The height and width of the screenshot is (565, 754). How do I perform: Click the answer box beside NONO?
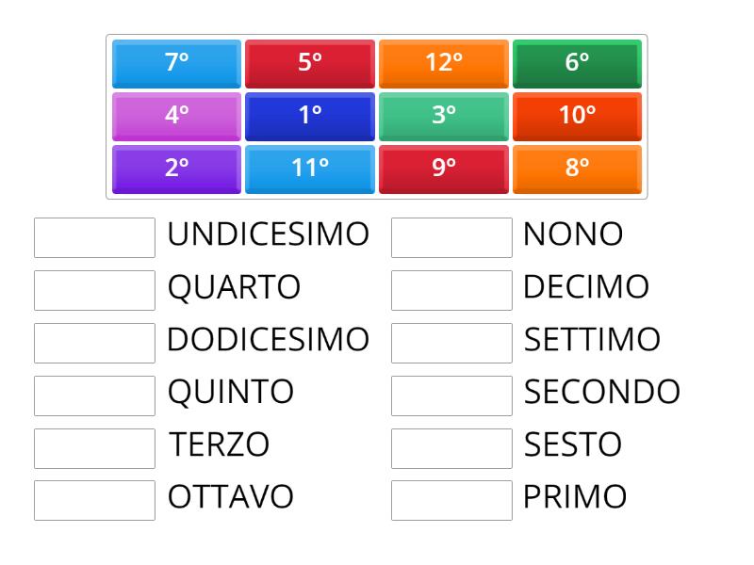[451, 235]
